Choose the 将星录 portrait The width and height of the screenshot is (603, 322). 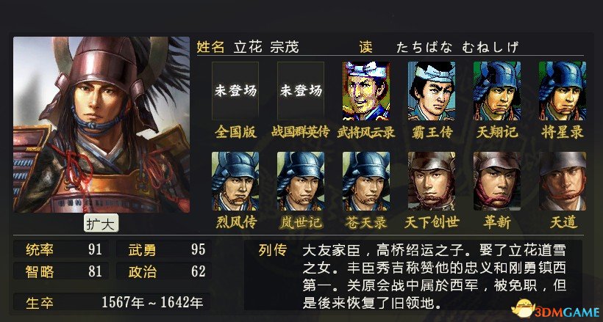563,91
